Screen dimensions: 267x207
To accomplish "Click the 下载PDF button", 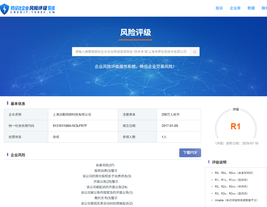I will [x=190, y=153].
